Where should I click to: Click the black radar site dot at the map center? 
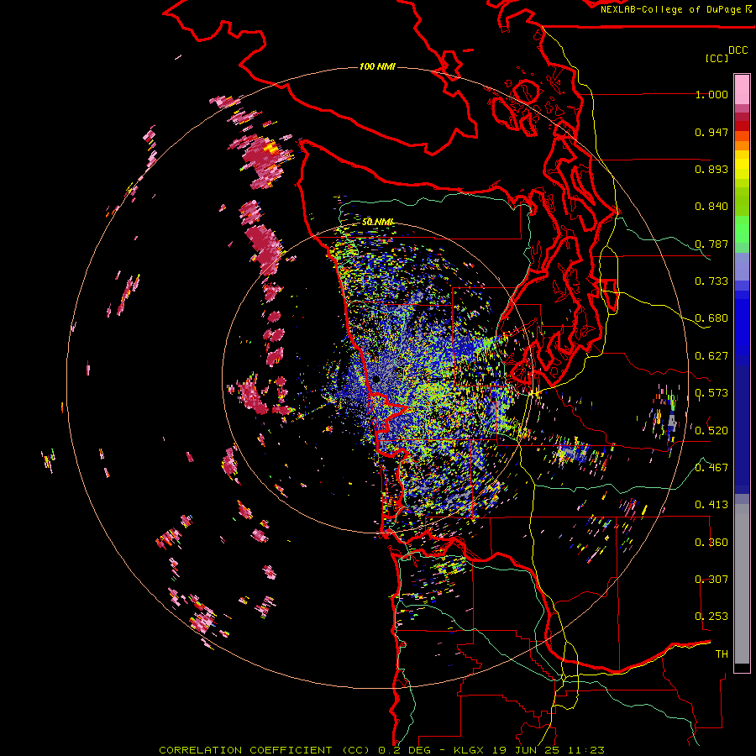pyautogui.click(x=376, y=380)
